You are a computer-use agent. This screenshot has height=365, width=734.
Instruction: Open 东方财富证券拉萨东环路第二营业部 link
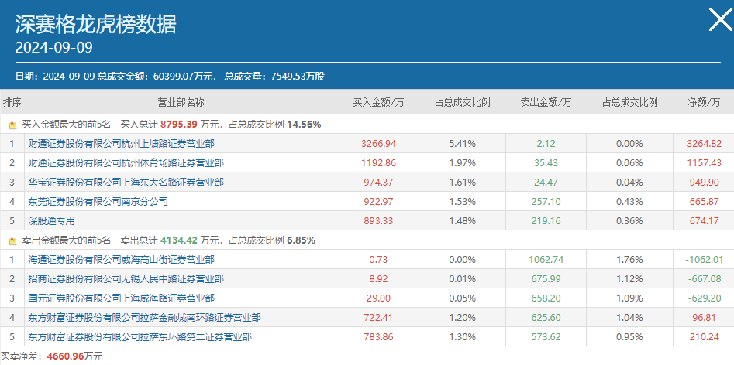pos(140,336)
